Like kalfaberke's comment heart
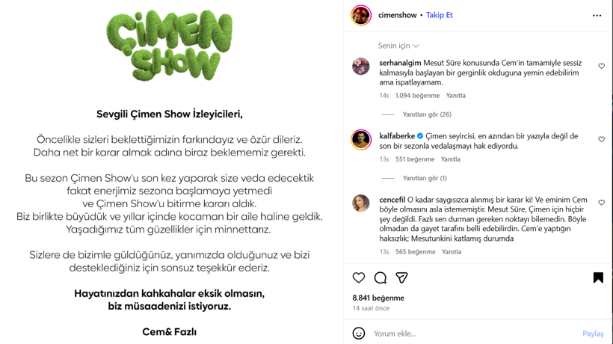The image size is (613, 344). 602,140
